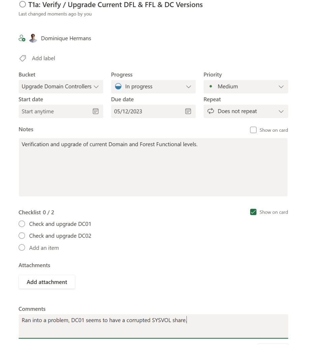Mark Check and upgrade DC01 complete

pos(22,224)
